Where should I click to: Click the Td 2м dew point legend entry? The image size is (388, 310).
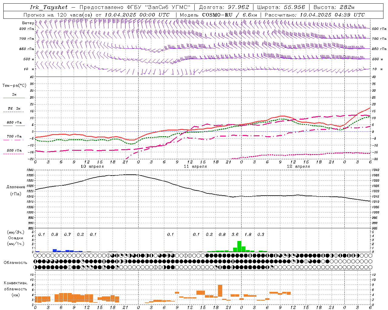point(14,108)
